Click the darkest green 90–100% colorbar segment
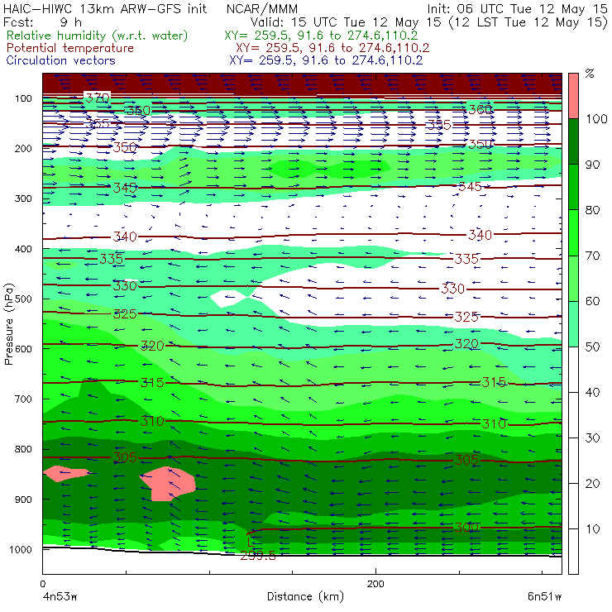 573,141
